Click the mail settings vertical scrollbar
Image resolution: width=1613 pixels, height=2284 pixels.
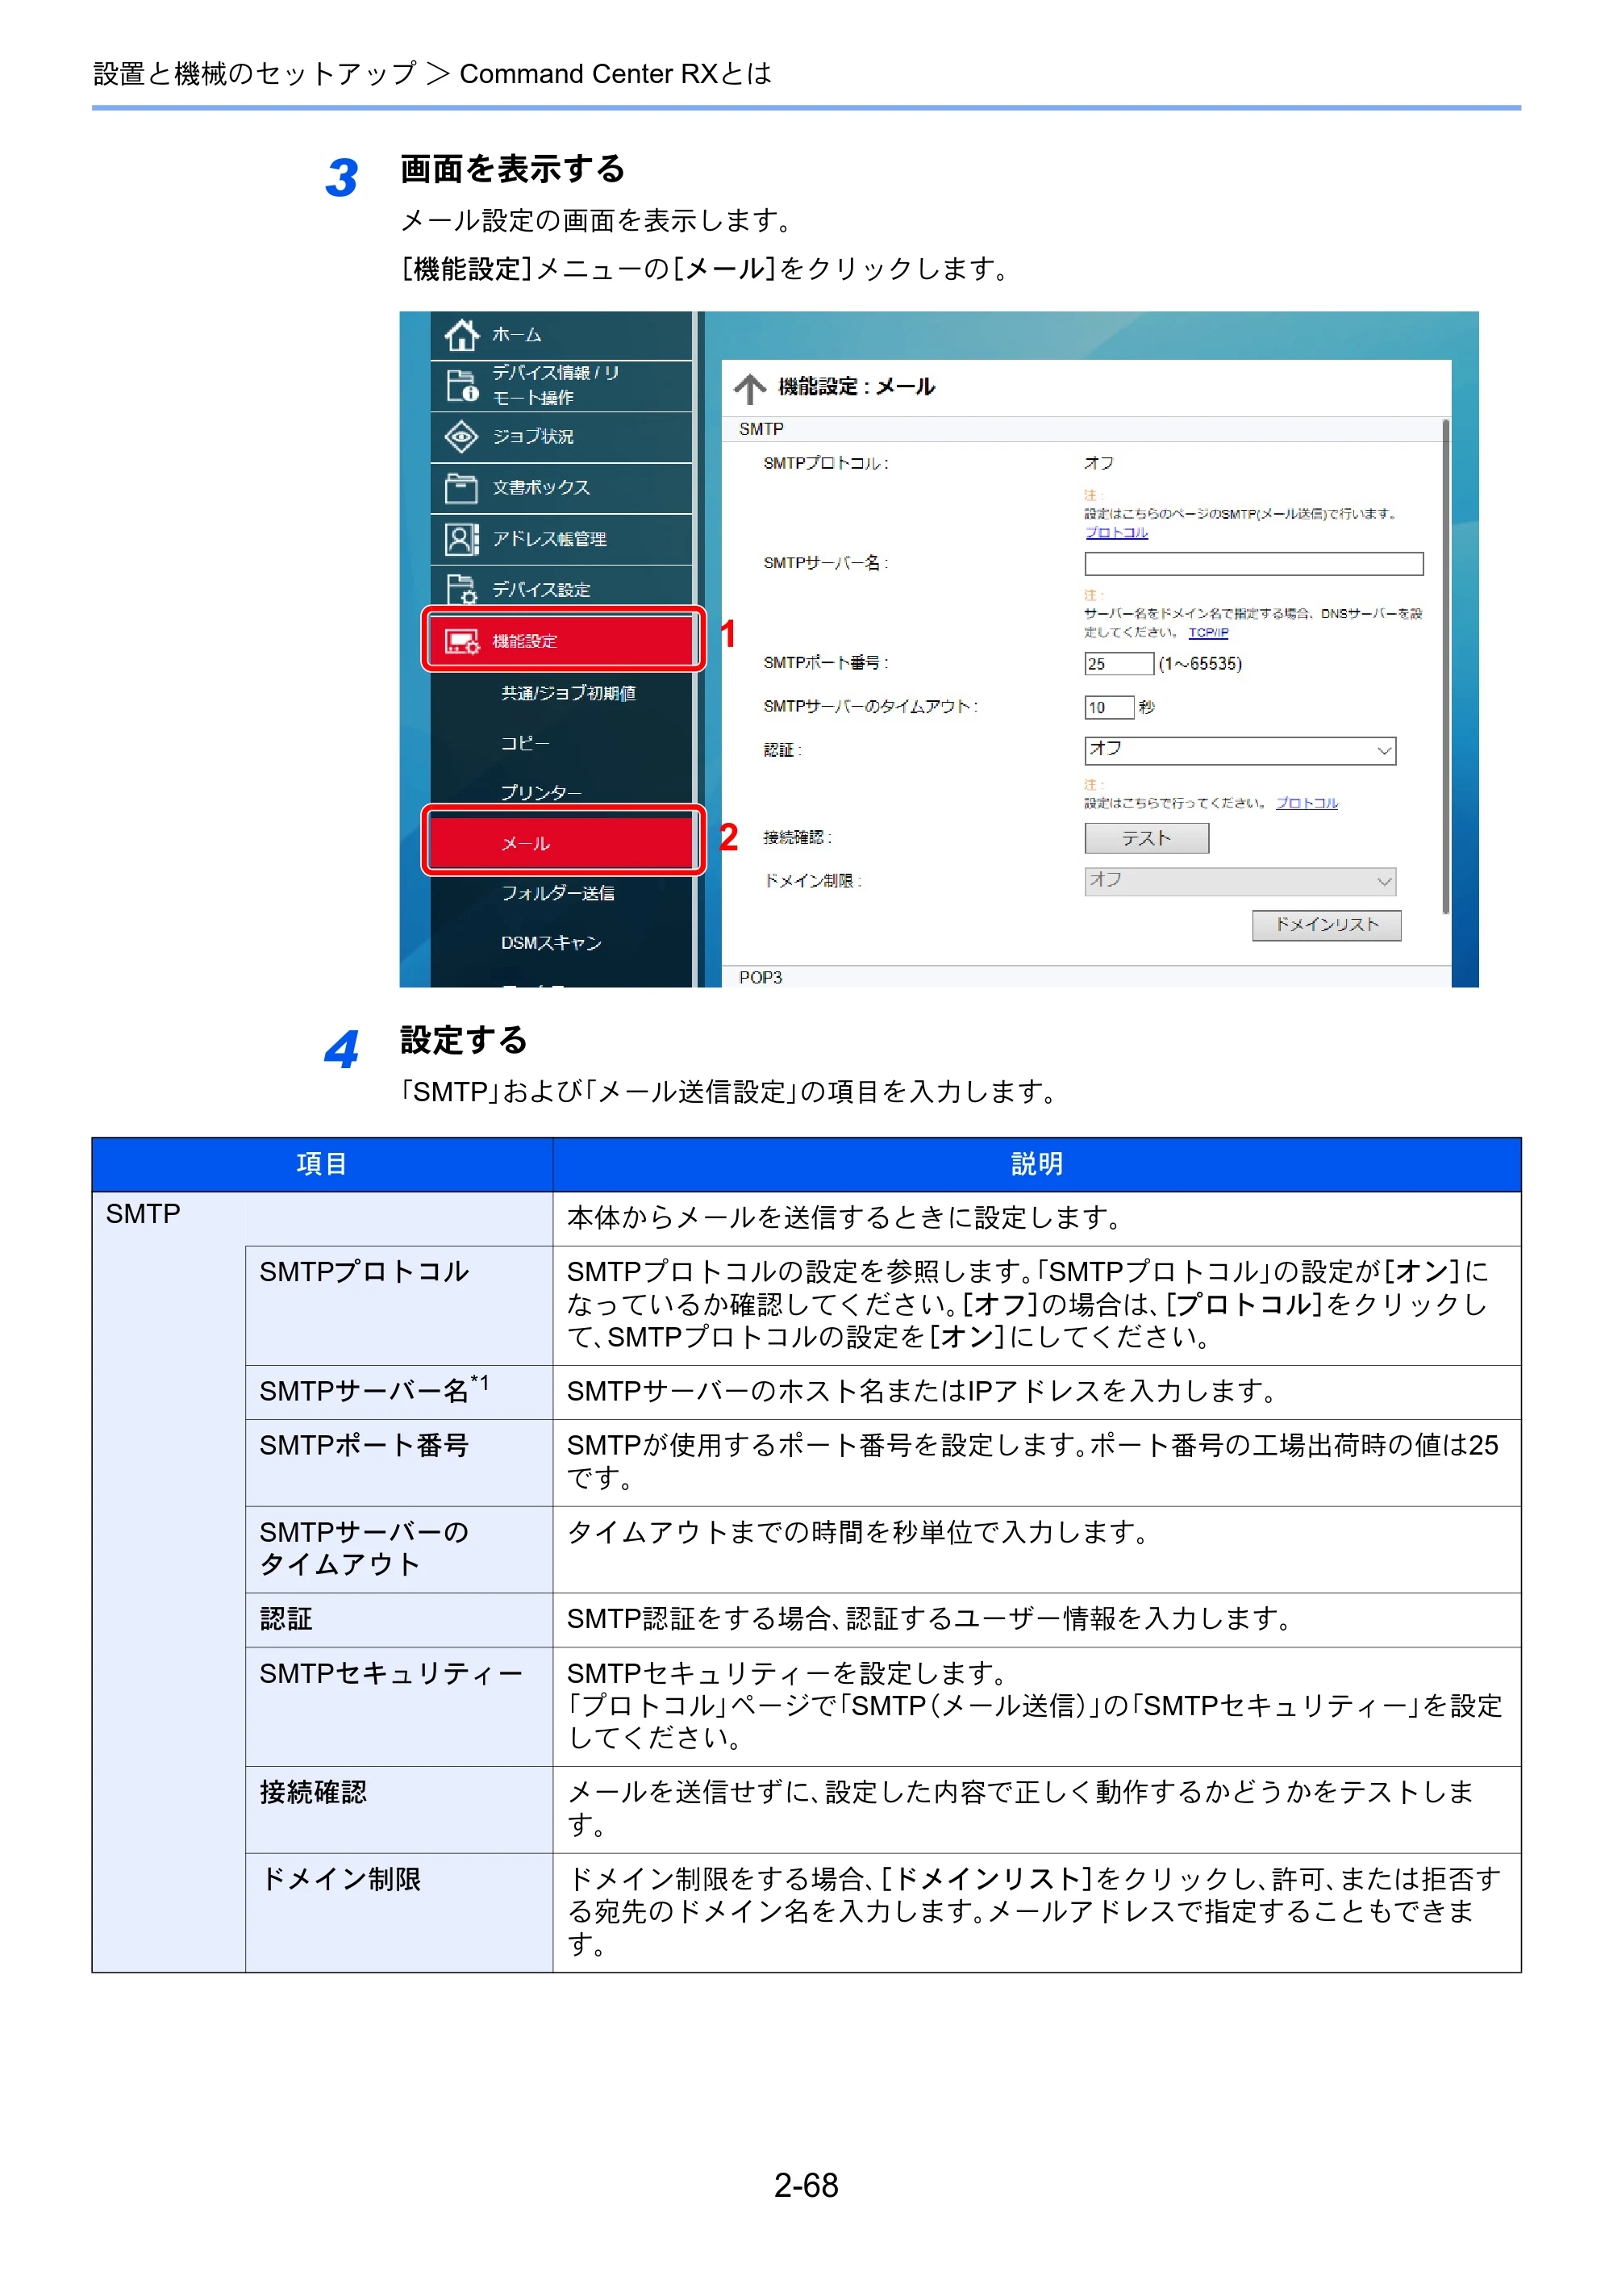tap(1445, 666)
